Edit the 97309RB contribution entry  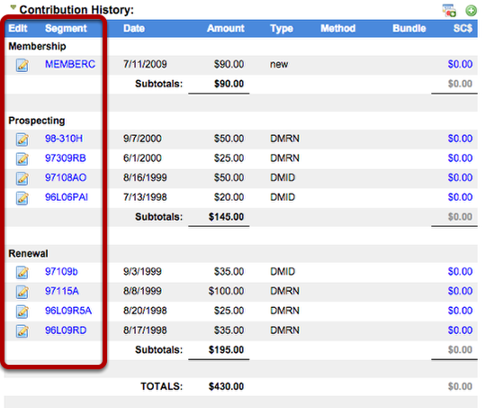point(22,159)
